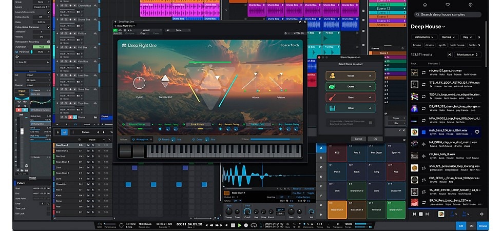This screenshot has height=231, width=501.
Task: Open the Arpeggiator globals dropdown
Action: [x=142, y=139]
